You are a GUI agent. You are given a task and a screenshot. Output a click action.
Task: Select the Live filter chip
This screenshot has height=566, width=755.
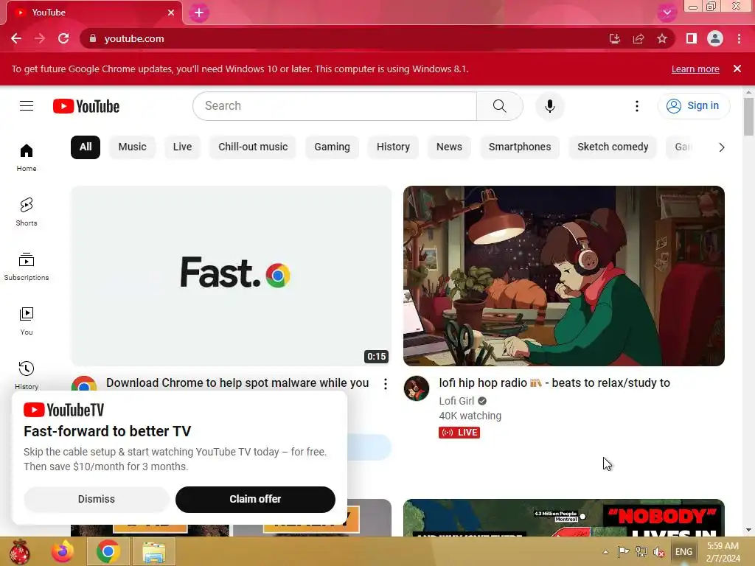point(182,147)
